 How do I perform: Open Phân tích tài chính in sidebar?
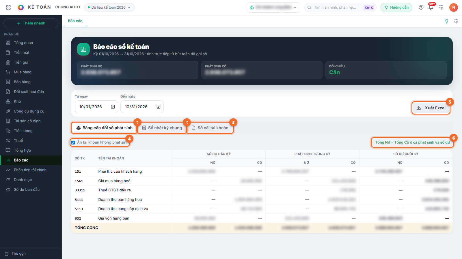click(x=31, y=170)
